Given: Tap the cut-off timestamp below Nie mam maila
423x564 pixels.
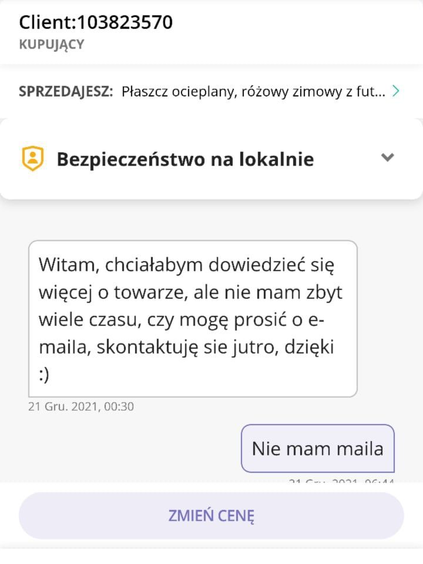Looking at the screenshot, I should [x=341, y=480].
